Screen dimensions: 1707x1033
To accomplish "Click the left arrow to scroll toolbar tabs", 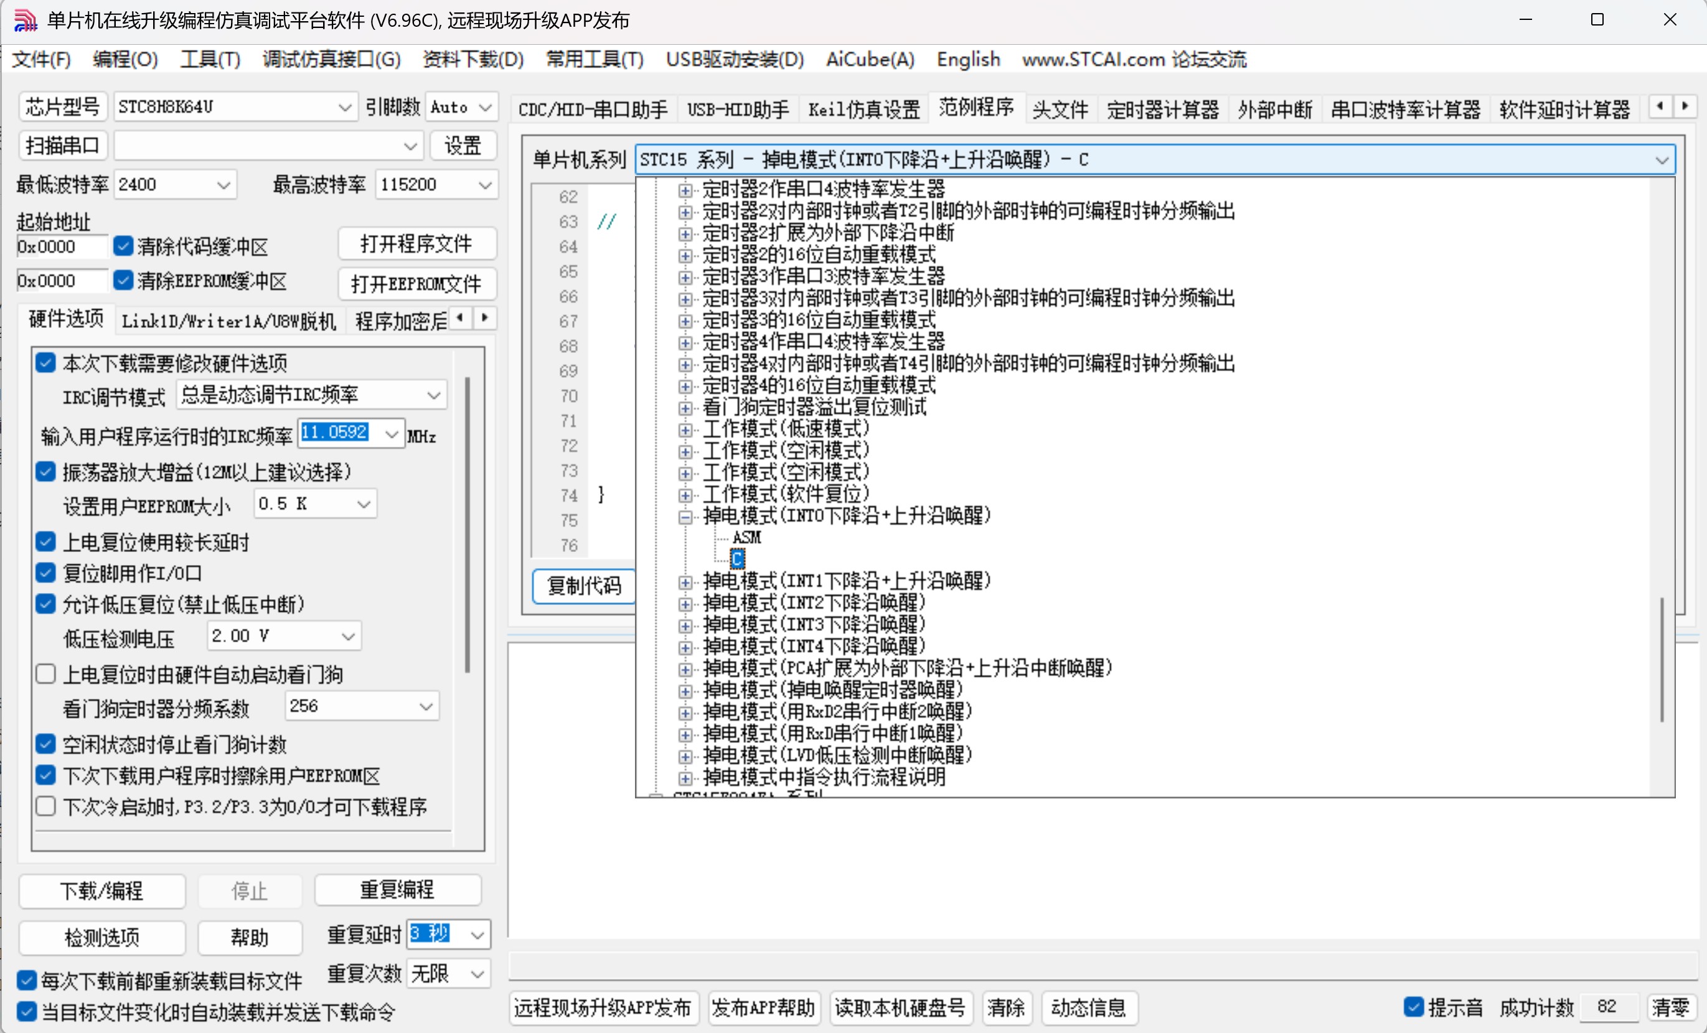I will 1660,106.
